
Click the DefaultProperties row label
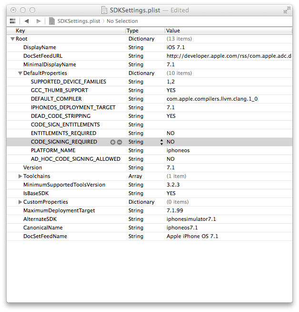(x=45, y=73)
